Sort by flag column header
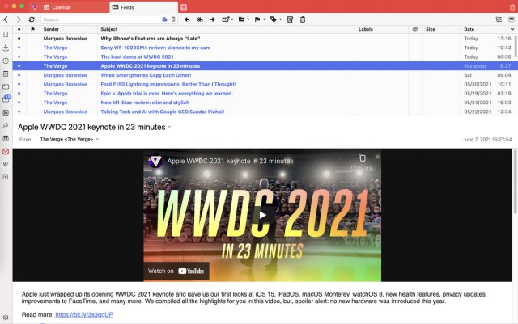This screenshot has height=324, width=518. pyautogui.click(x=32, y=29)
